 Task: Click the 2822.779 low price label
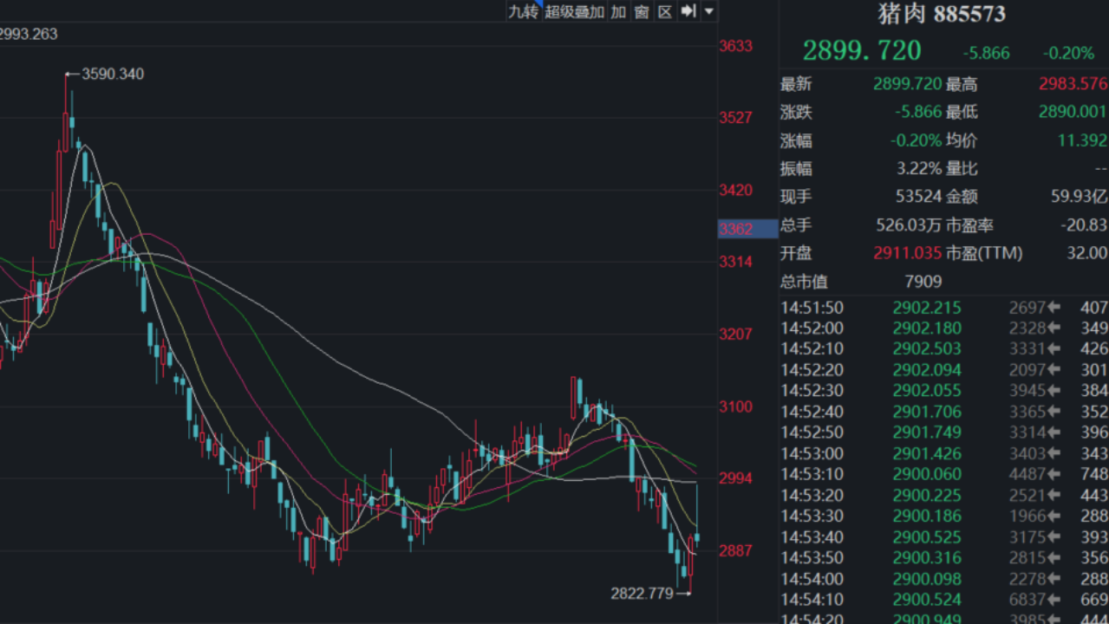pos(642,594)
